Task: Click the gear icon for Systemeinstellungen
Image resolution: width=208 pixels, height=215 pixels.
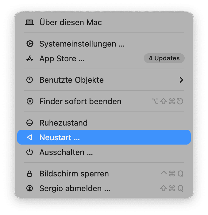Action: pos(29,44)
